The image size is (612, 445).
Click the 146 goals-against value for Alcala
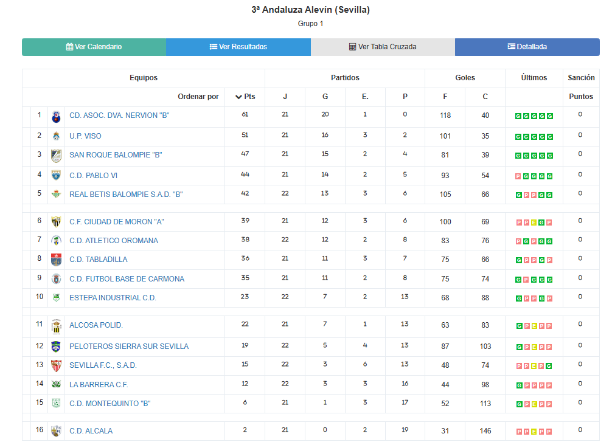[x=485, y=430]
